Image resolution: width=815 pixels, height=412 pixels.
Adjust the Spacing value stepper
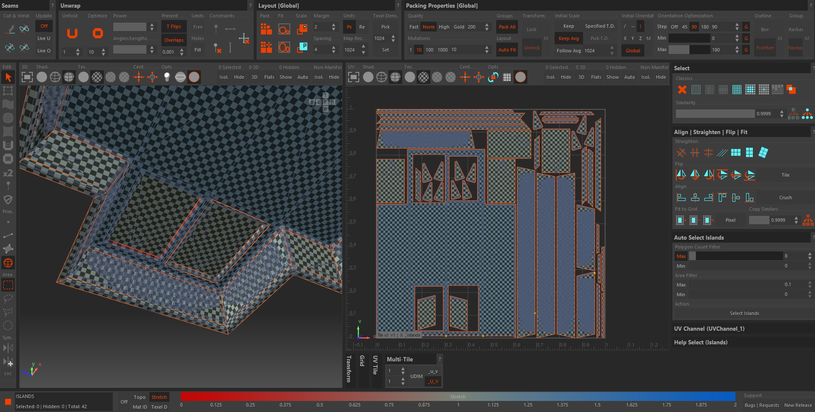click(334, 50)
